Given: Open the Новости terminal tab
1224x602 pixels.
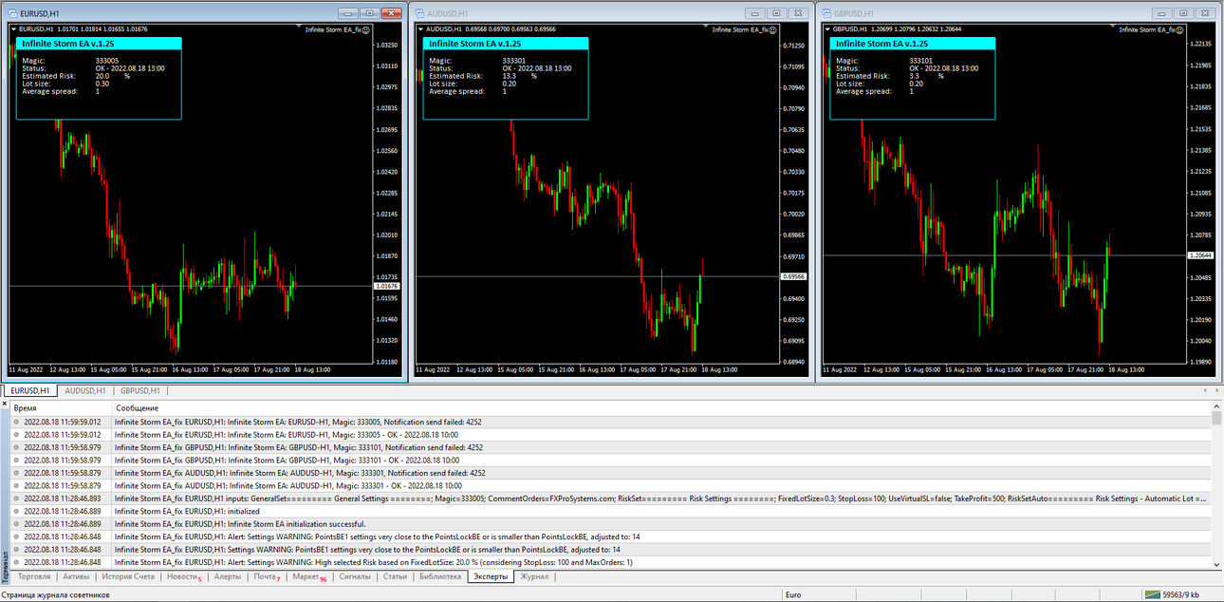Looking at the screenshot, I should 183,576.
